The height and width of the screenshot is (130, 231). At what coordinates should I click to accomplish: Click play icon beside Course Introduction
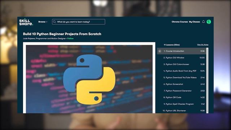coord(160,51)
